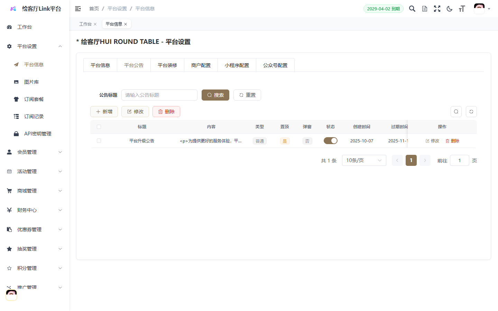498x311 pixels.
Task: Expand the 活动管理 sidebar menu
Action: click(35, 171)
